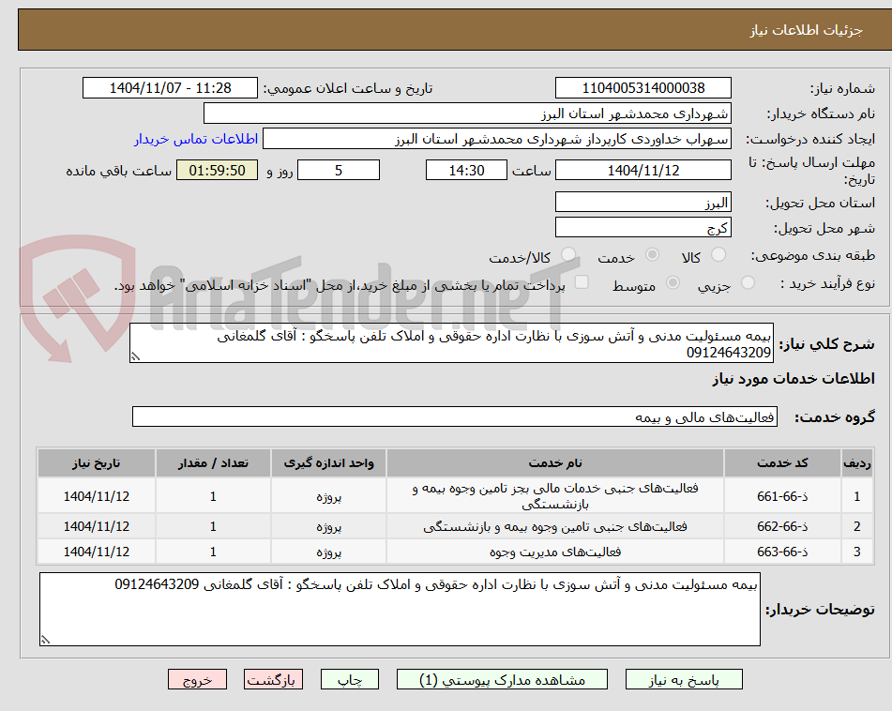This screenshot has width=892, height=711.
Task: Open مشاهده مدارک پیوستی (1) button
Action: click(502, 680)
